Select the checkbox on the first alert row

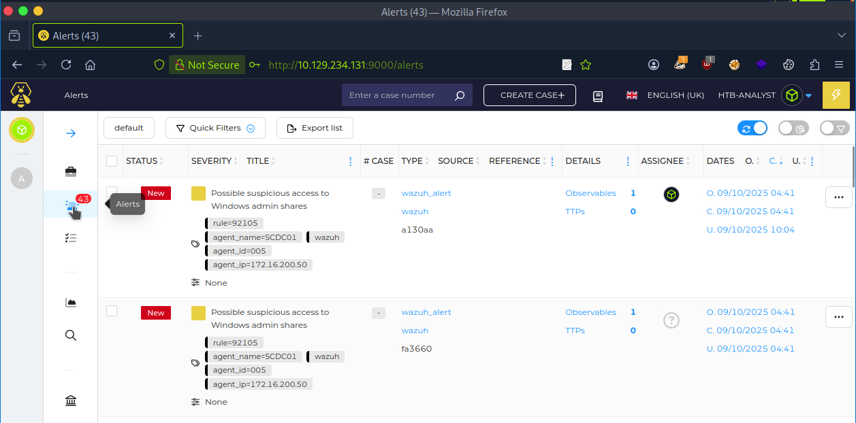point(111,192)
